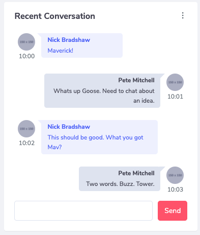200x235 pixels.
Task: Open the three-dot options menu
Action: pos(183,15)
